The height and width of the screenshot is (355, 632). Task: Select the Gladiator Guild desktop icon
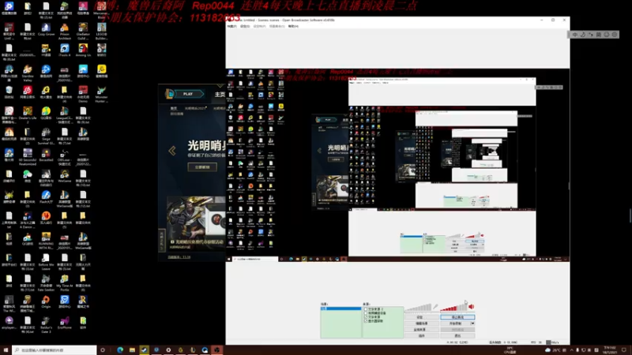coord(83,31)
